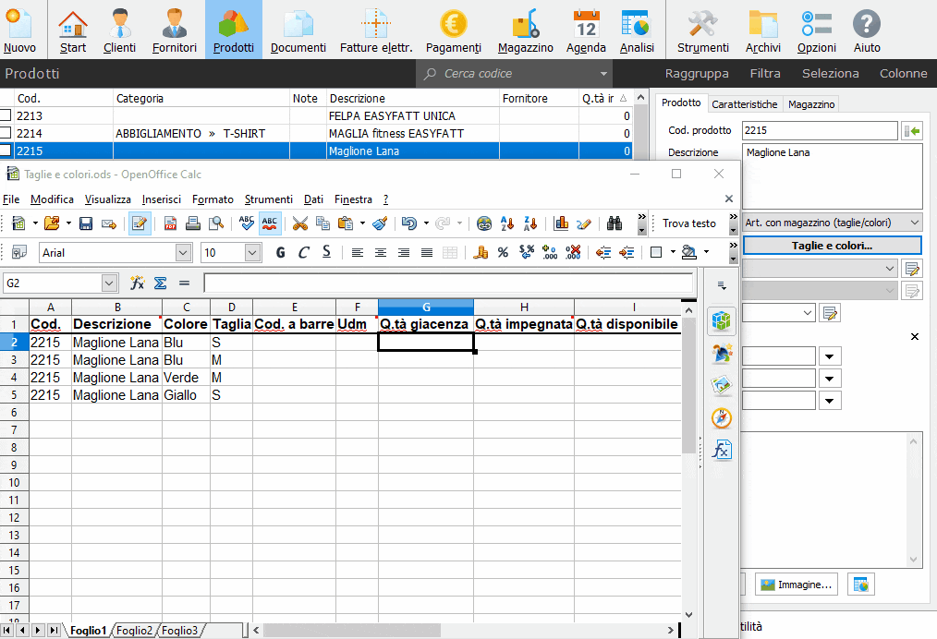Expand the Name Box dropdown G2
937x639 pixels.
[x=109, y=283]
